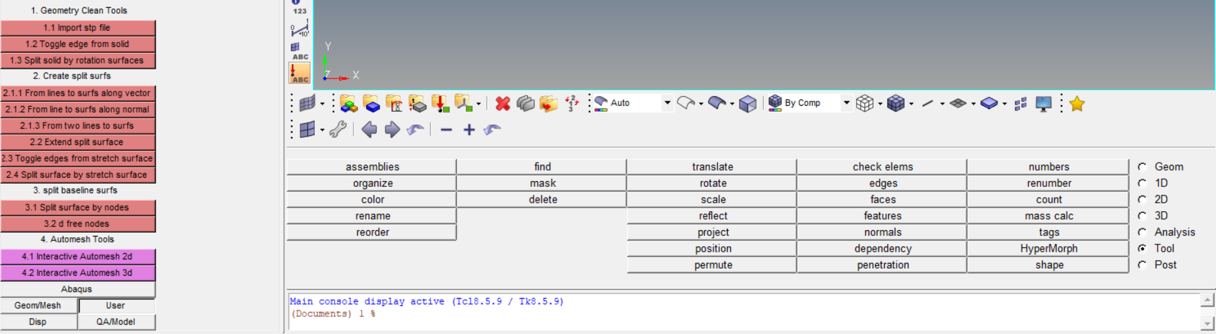The image size is (1216, 334).
Task: Click the folder icon with thickness block
Action: (x=417, y=103)
